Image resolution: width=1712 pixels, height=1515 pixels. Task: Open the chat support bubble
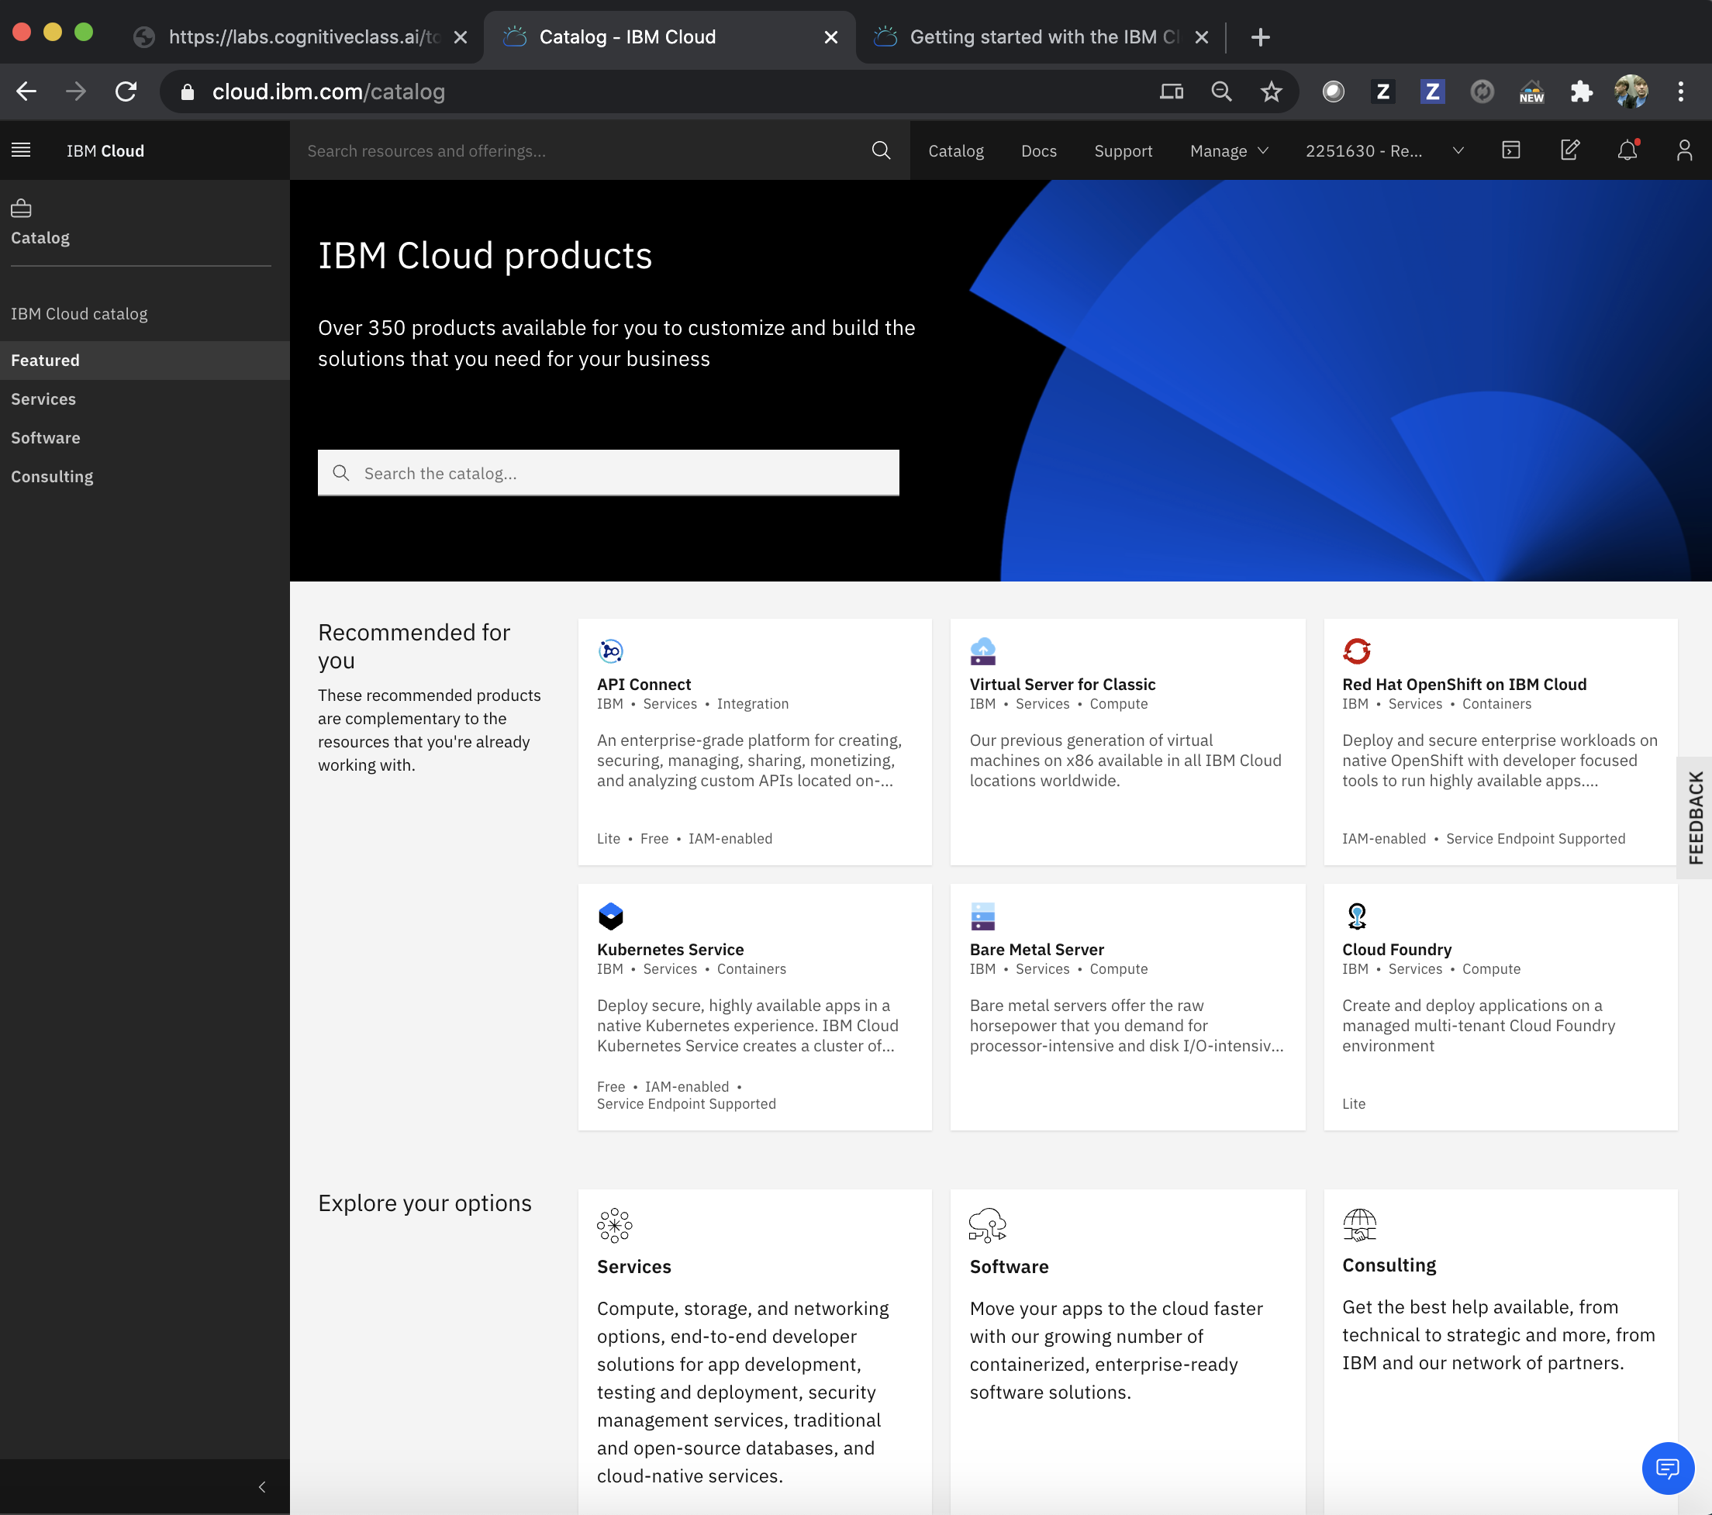coord(1668,1468)
